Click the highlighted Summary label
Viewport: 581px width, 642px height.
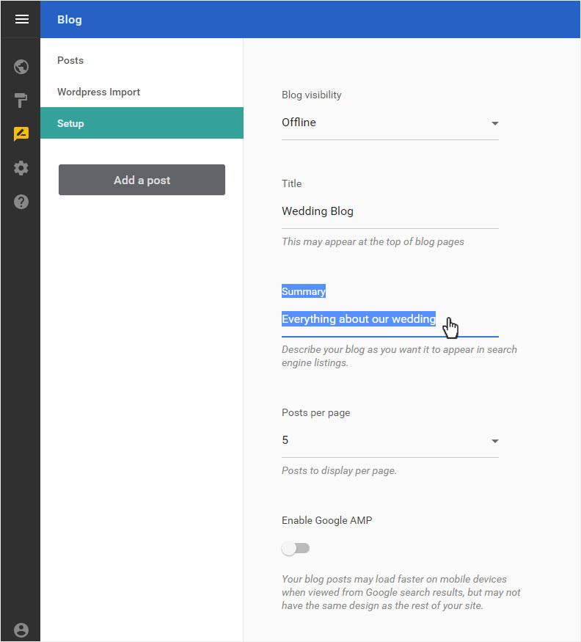coord(304,291)
